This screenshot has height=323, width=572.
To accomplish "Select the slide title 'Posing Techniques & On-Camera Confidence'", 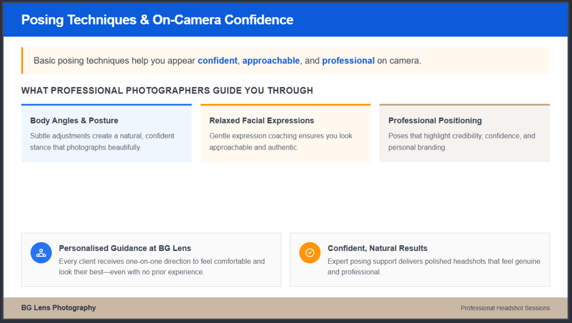I will click(157, 20).
